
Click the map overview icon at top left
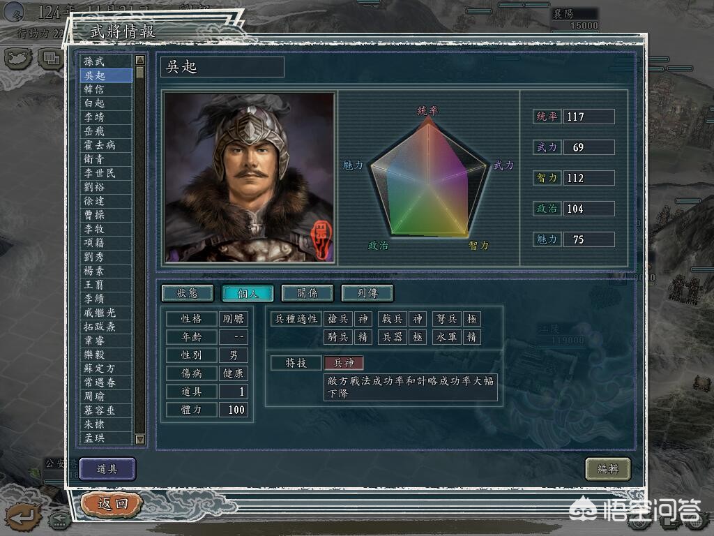pos(19,58)
